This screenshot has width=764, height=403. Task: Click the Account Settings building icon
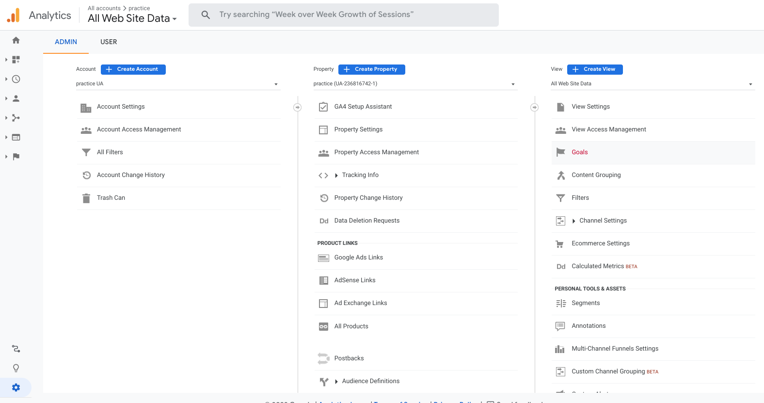click(86, 108)
